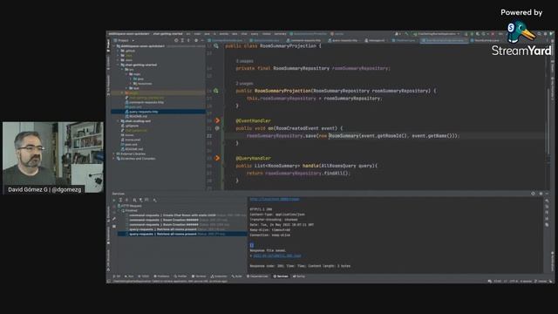Viewport: 558px width, 314px height.
Task: Open the request URL link atop response output
Action: [275, 199]
